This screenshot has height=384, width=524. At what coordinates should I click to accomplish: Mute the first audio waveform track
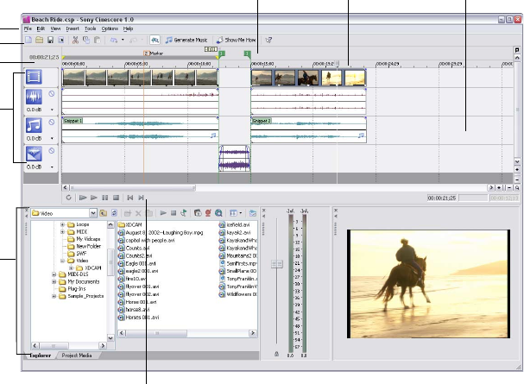click(51, 94)
